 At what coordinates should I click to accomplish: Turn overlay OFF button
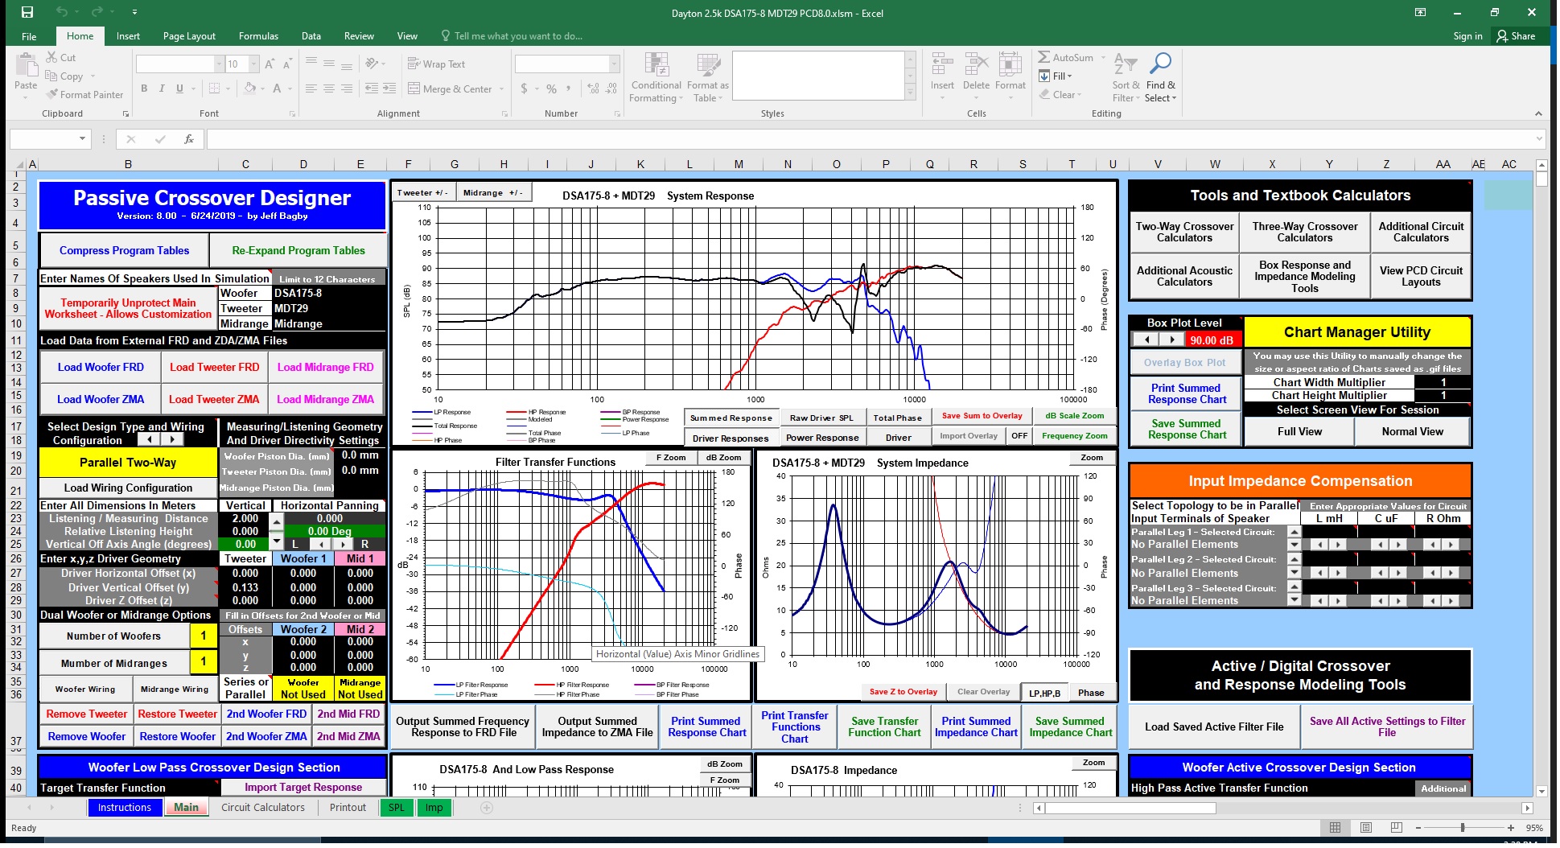point(1019,436)
